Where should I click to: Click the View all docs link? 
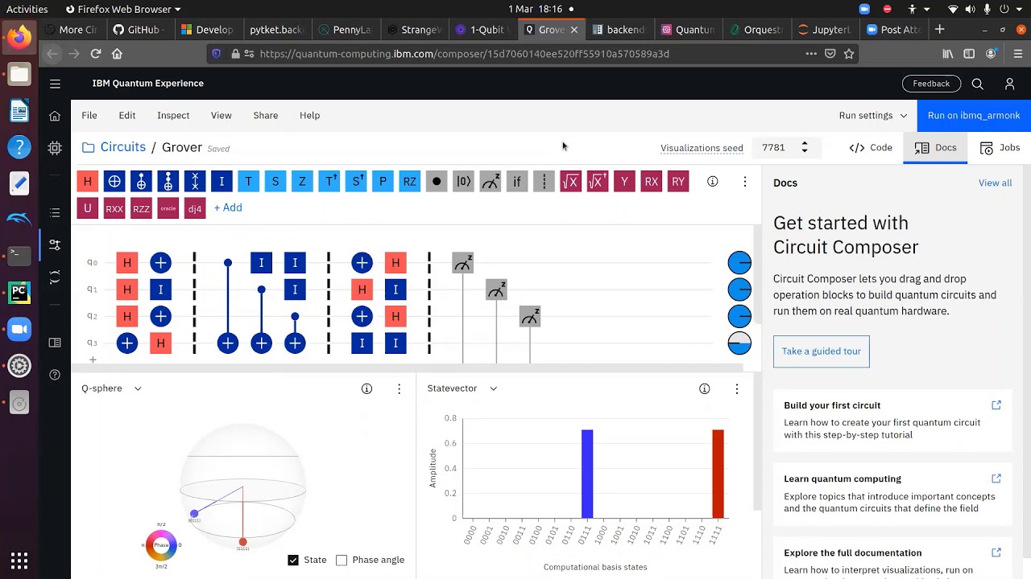point(996,183)
